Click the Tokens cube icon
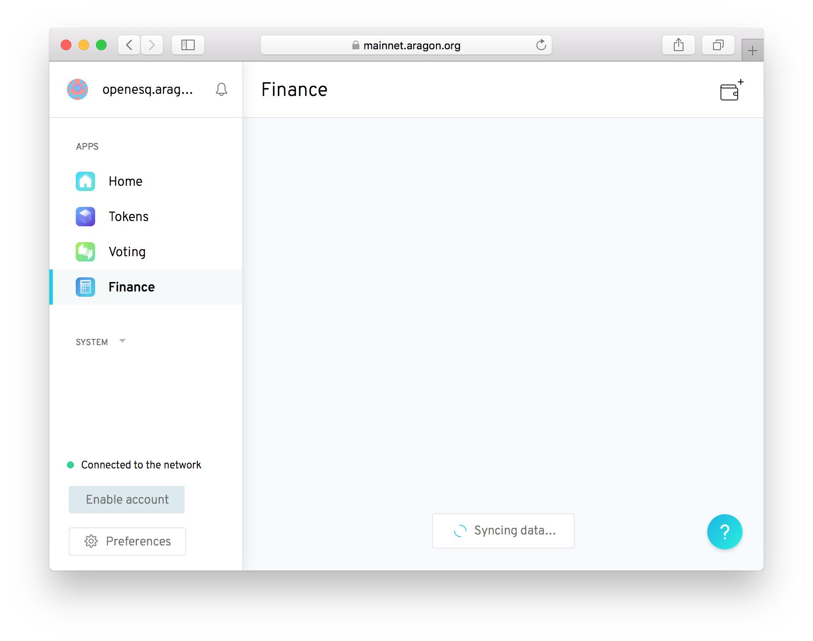Viewport: 813px width, 641px height. point(85,217)
